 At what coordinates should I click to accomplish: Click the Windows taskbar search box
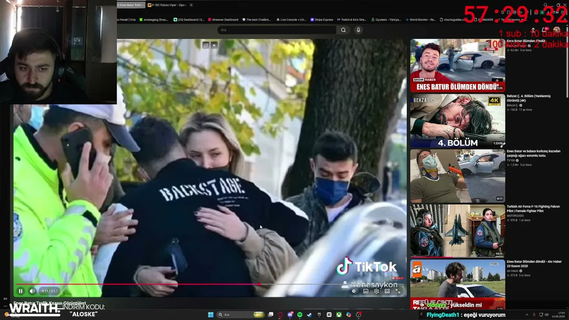point(241,315)
